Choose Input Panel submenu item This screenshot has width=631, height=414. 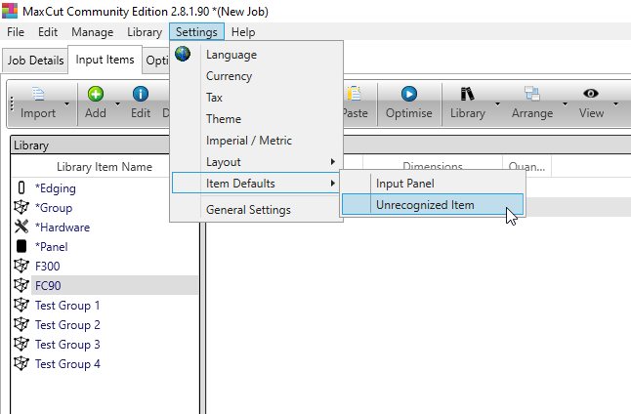pyautogui.click(x=433, y=184)
